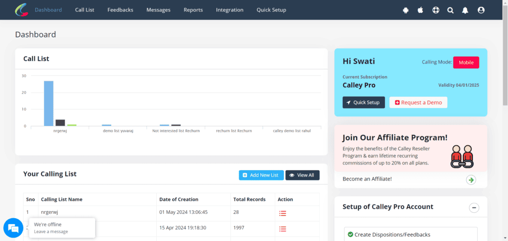Open the Integration menu
Image resolution: width=508 pixels, height=241 pixels.
229,10
